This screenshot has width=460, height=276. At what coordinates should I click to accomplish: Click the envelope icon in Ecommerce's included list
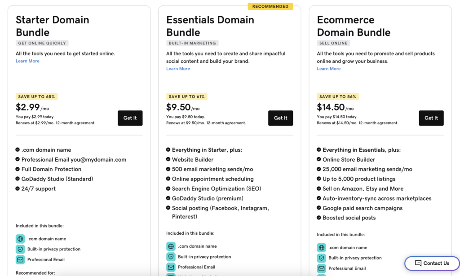pyautogui.click(x=322, y=268)
